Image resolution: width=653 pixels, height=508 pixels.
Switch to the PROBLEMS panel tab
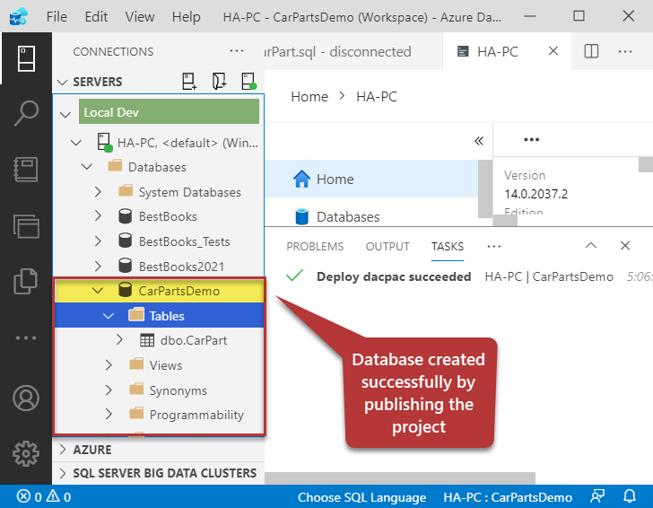pos(315,247)
